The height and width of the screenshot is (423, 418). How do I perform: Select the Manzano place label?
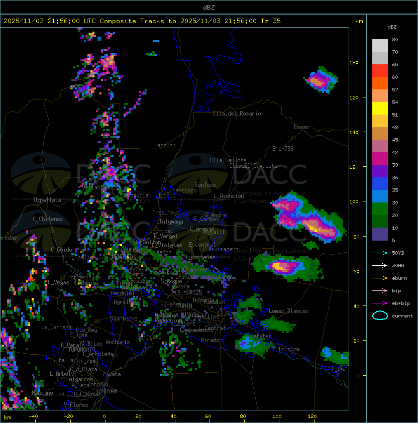click(x=42, y=393)
